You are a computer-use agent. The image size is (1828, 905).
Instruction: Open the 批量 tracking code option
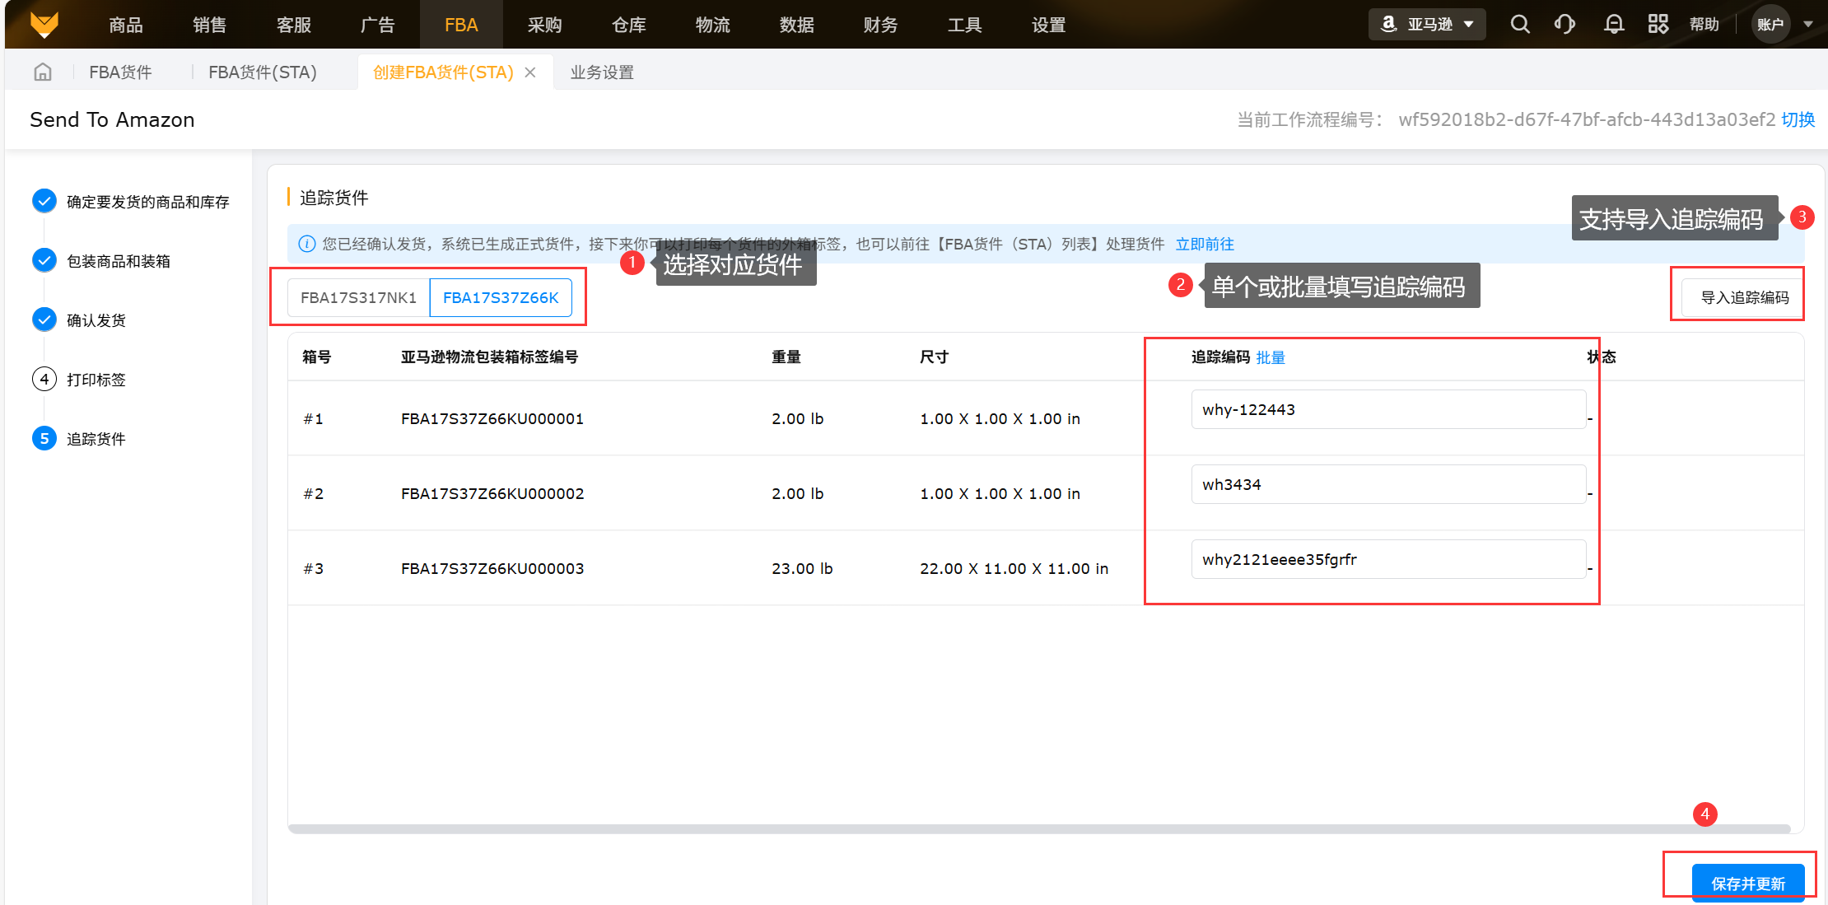click(x=1271, y=357)
